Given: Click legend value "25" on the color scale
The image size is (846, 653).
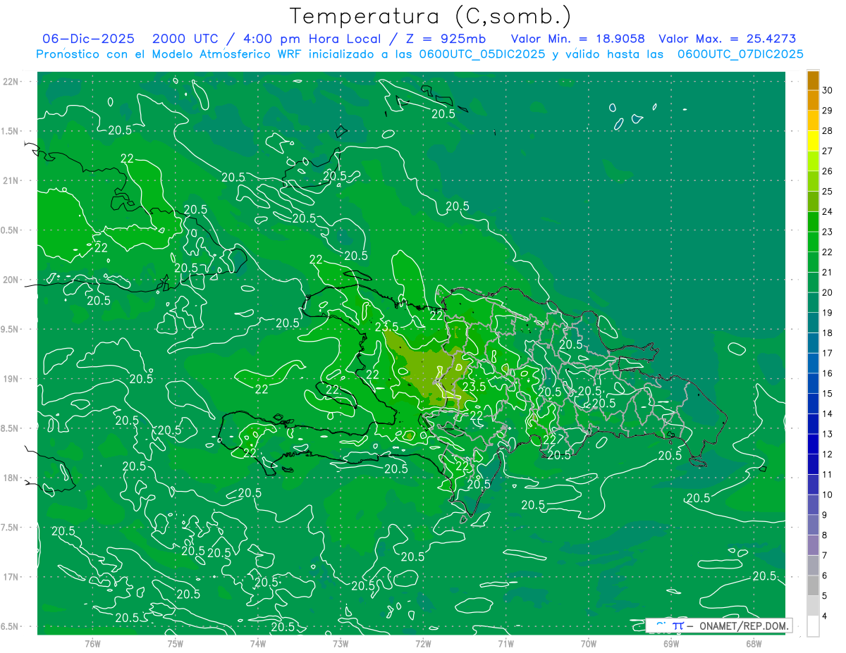Looking at the screenshot, I should (x=828, y=192).
